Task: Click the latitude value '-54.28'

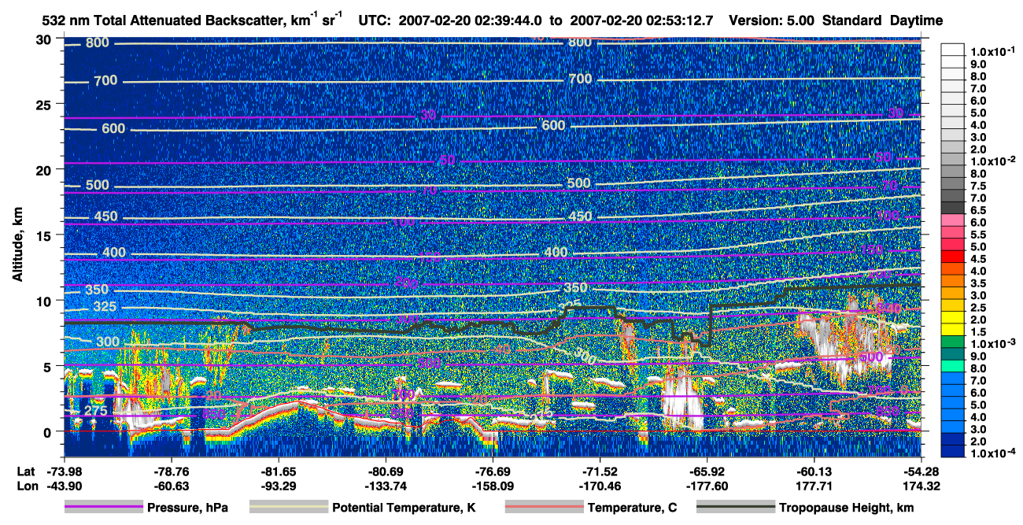Action: 921,470
